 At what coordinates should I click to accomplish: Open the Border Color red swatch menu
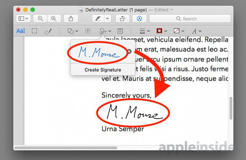coord(161,31)
